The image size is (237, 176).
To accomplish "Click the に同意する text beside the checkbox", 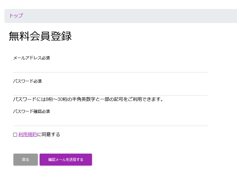I will pyautogui.click(x=49, y=134).
